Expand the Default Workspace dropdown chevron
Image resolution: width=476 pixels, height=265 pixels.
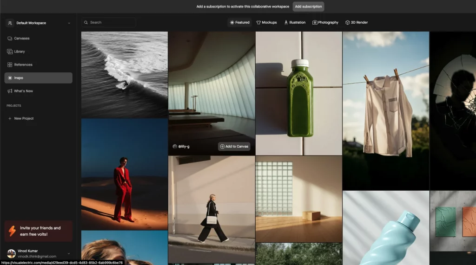[69, 23]
